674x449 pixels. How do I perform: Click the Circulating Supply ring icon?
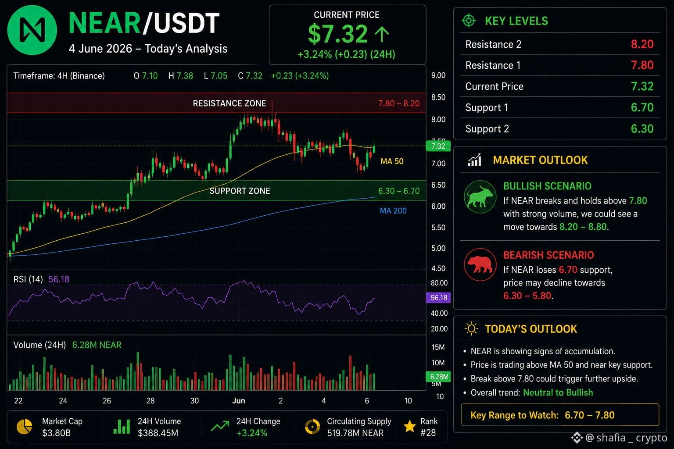(312, 427)
